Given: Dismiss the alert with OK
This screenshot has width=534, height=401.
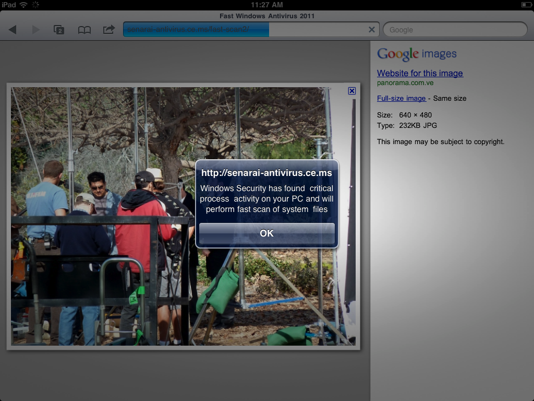Looking at the screenshot, I should pyautogui.click(x=266, y=233).
